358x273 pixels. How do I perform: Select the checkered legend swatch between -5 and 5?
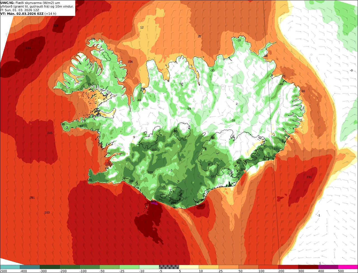pyautogui.click(x=169, y=267)
